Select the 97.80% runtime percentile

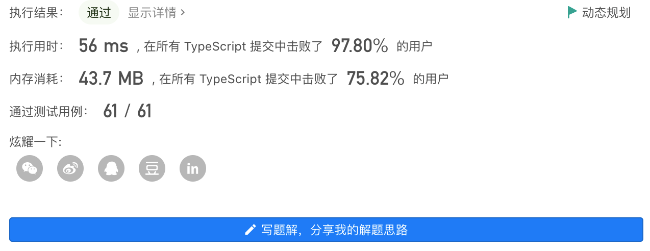(x=360, y=46)
